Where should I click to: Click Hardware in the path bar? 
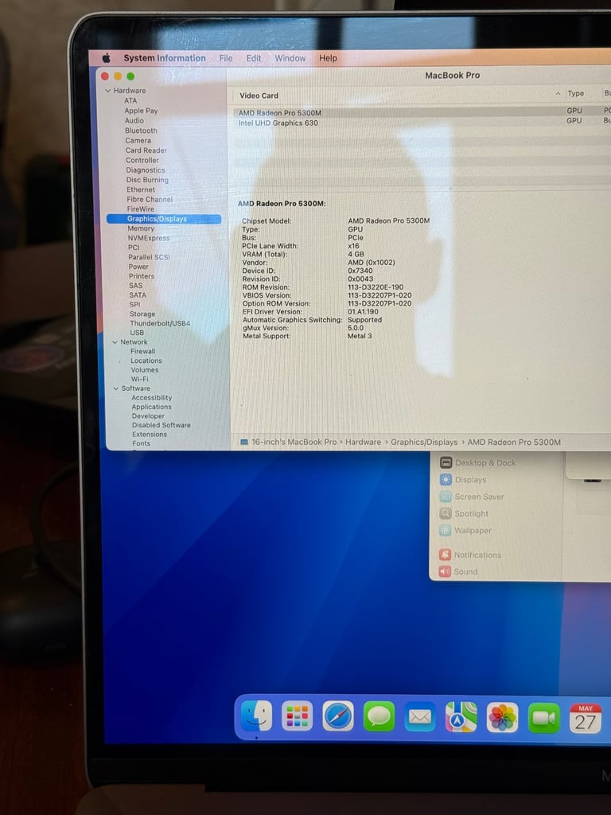(363, 442)
